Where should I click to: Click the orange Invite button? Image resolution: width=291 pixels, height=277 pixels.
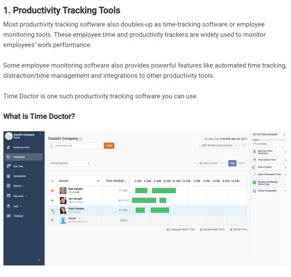(x=109, y=146)
